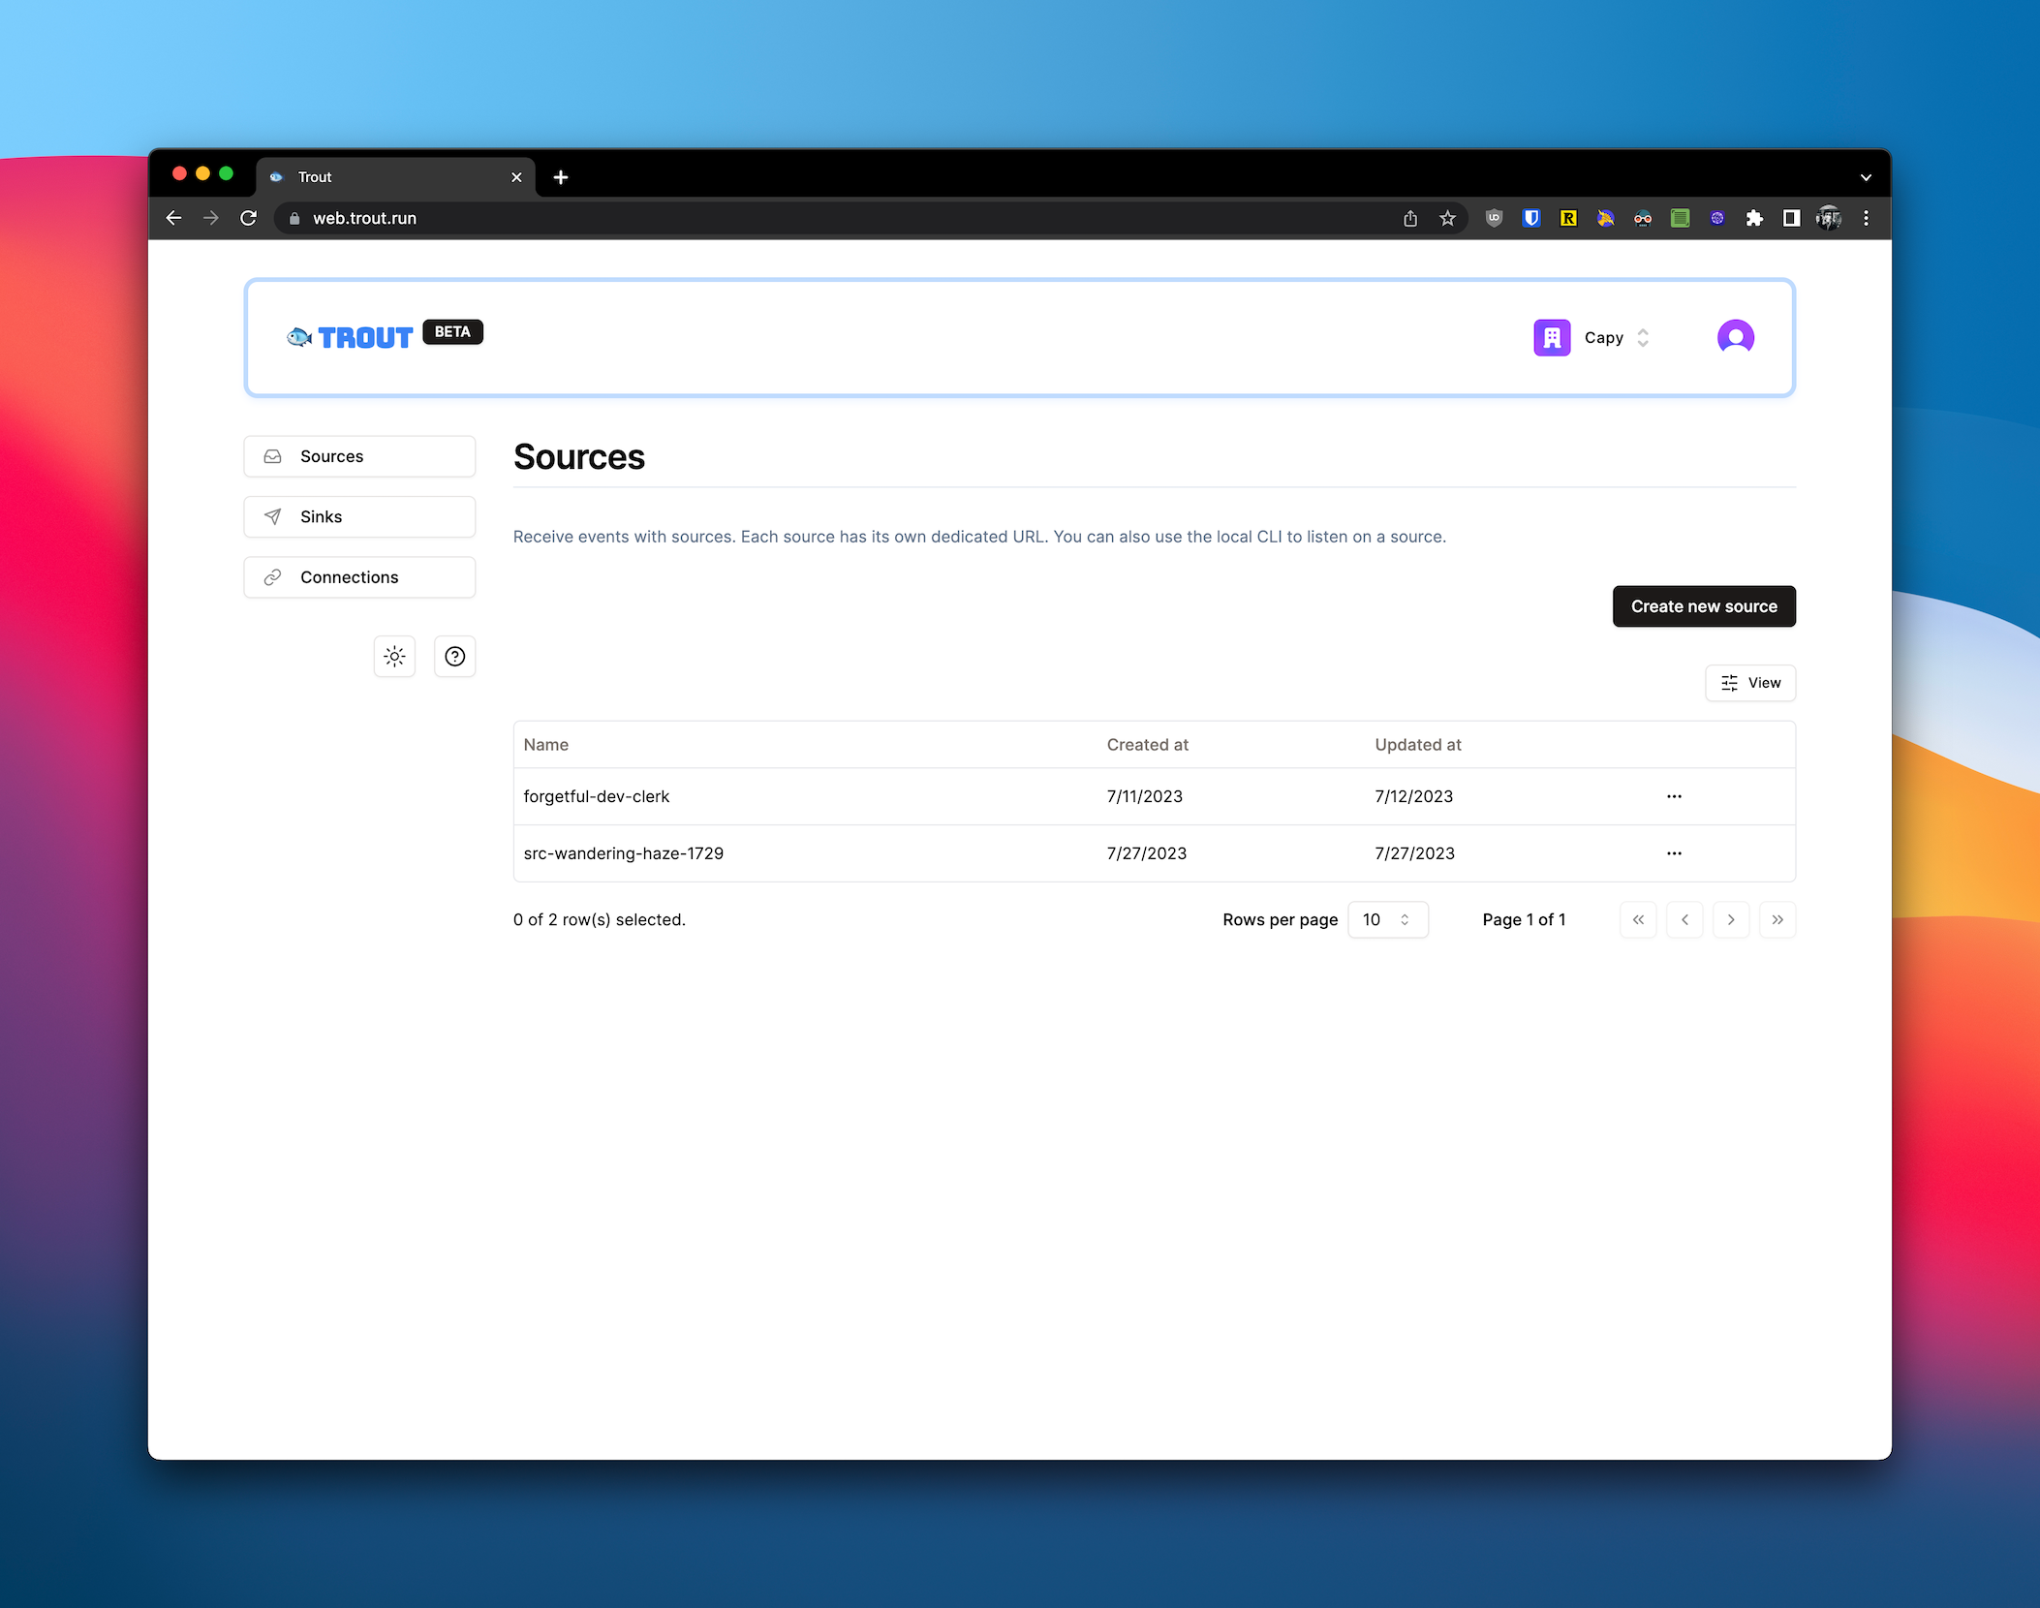Image resolution: width=2040 pixels, height=1608 pixels.
Task: Open the Chrome profile avatar
Action: pos(1829,218)
